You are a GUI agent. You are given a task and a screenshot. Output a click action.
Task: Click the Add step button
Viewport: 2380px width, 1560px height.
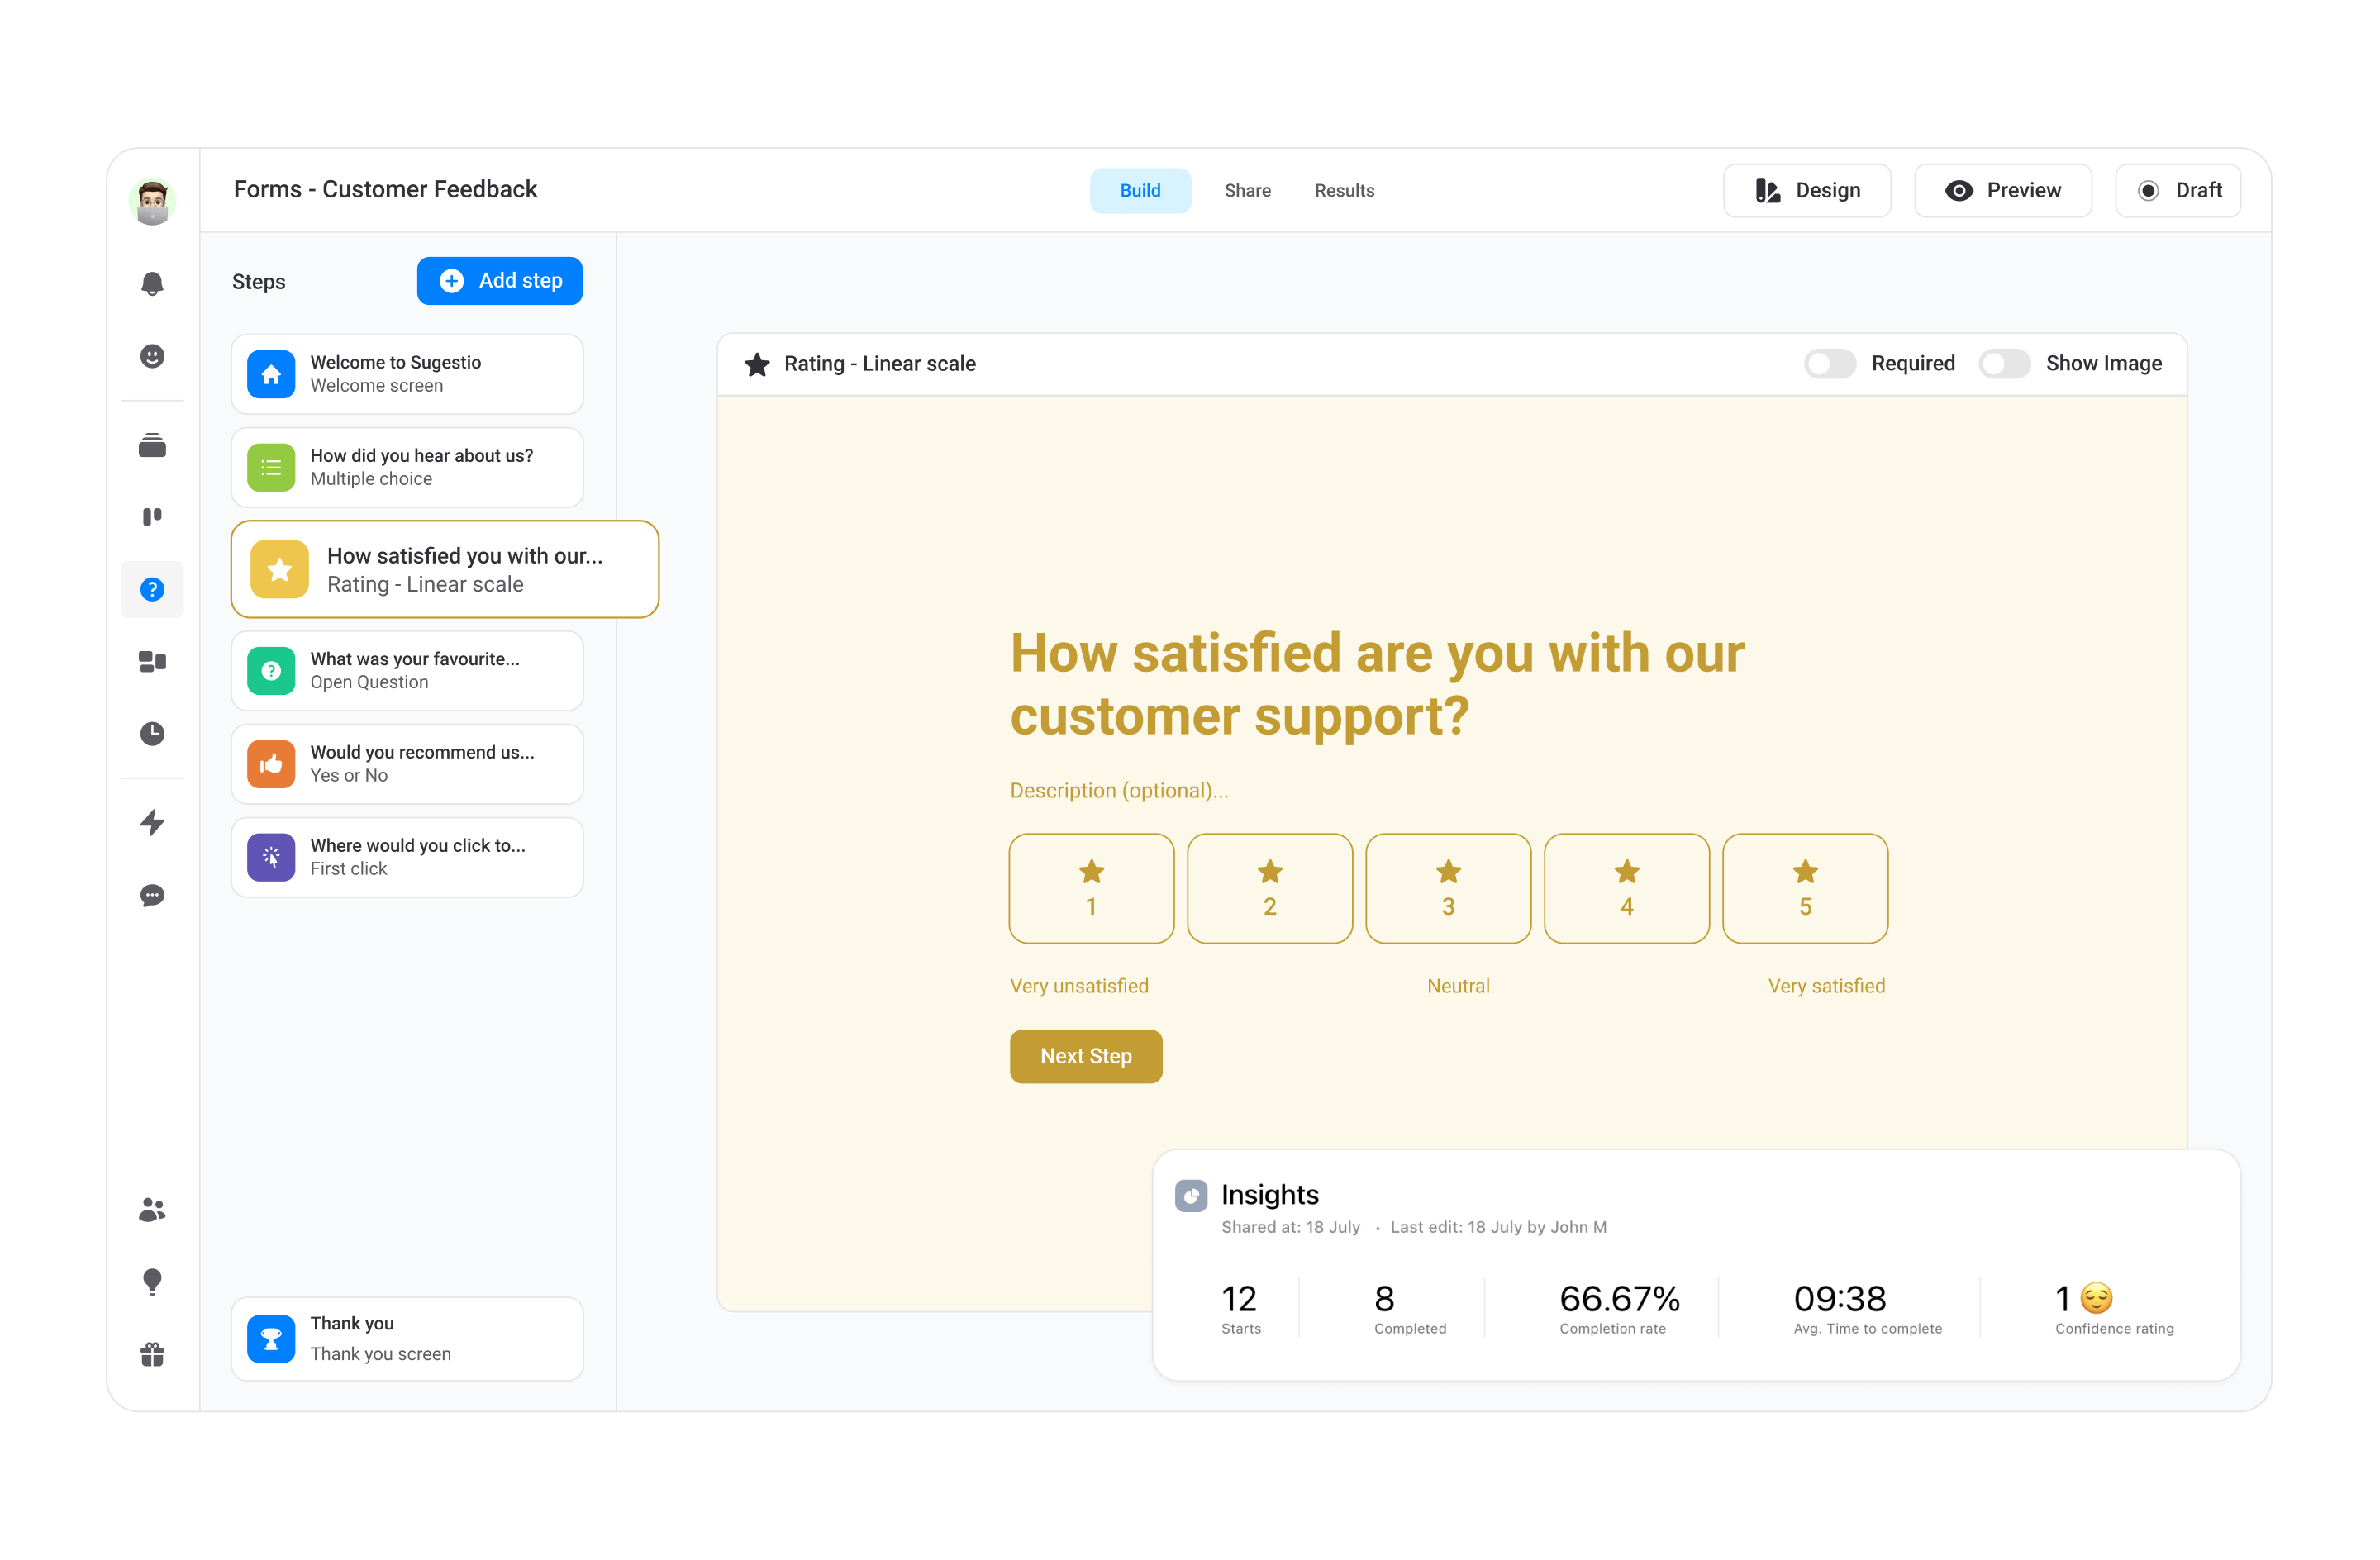500,280
